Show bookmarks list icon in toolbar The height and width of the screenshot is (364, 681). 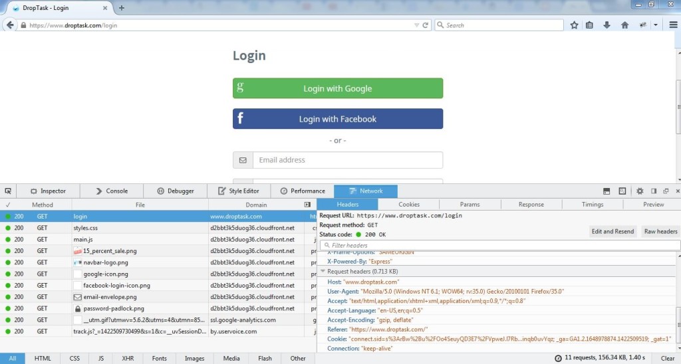(x=589, y=25)
